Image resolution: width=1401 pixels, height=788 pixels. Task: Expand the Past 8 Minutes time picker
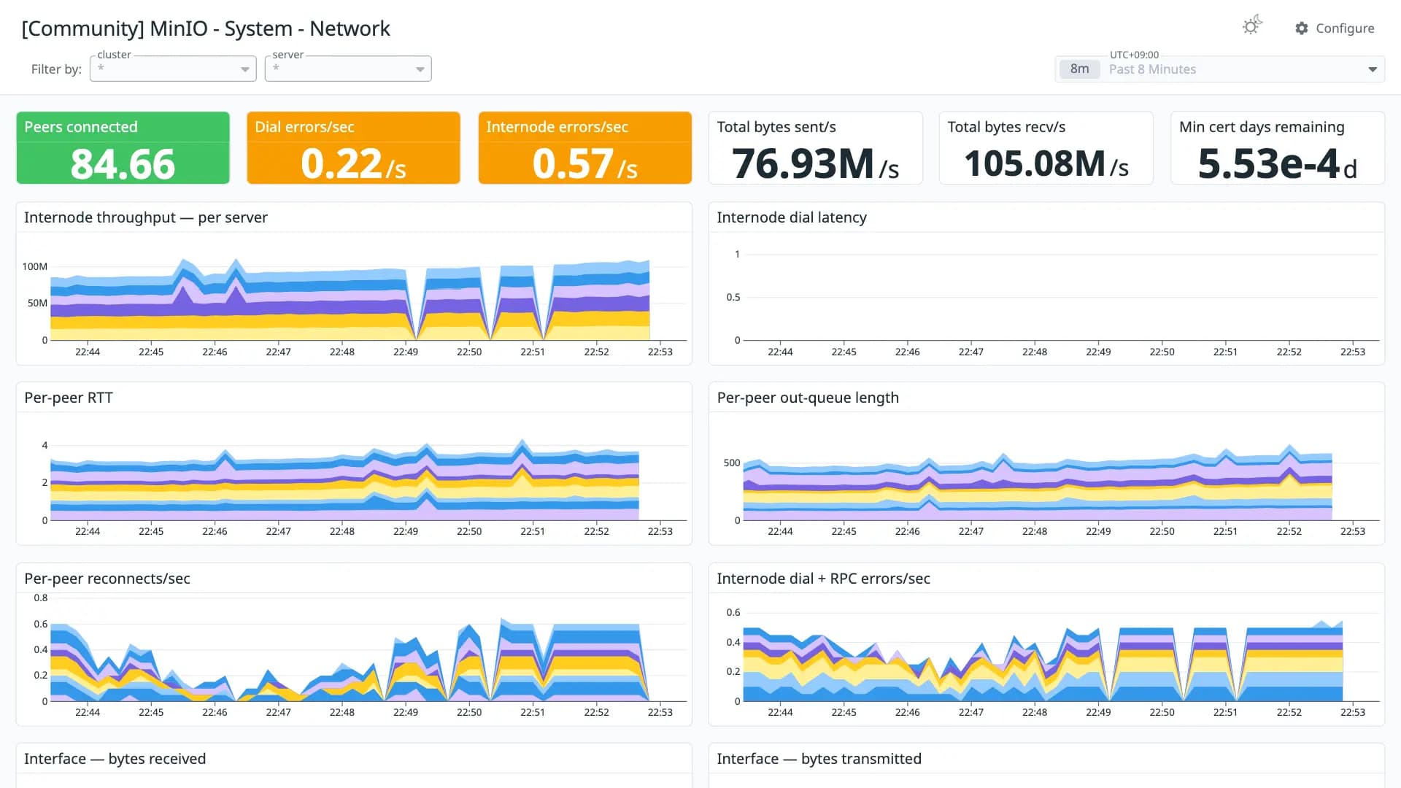click(x=1220, y=69)
